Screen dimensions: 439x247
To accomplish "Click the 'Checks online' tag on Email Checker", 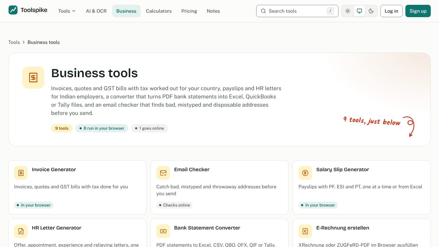I will pyautogui.click(x=175, y=205).
